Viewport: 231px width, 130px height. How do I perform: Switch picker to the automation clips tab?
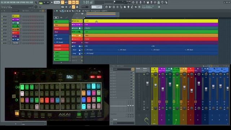click(x=66, y=17)
